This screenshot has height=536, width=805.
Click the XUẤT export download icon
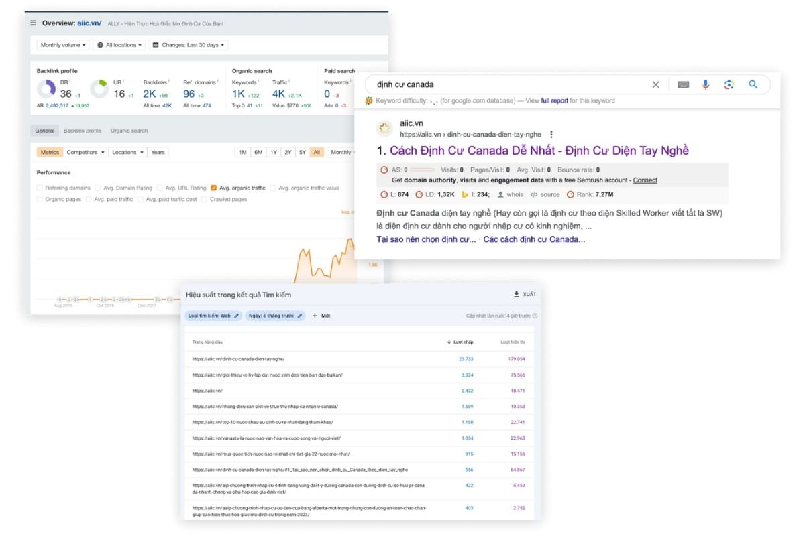coord(516,294)
